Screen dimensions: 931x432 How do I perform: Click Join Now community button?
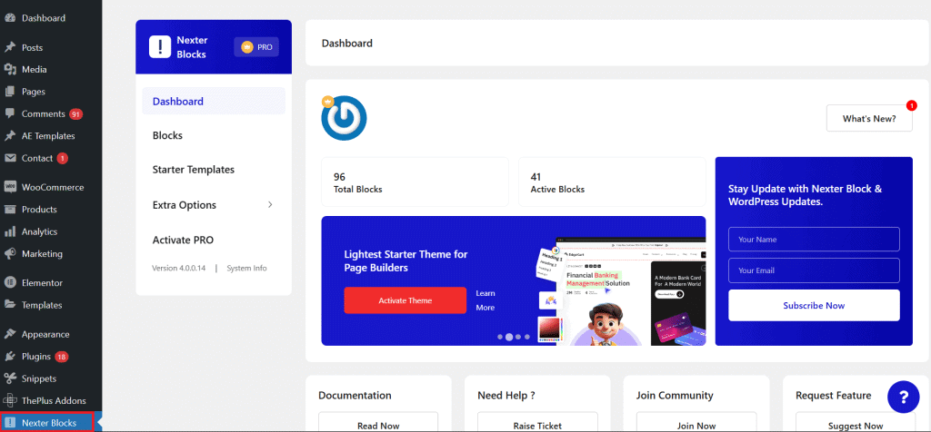(696, 425)
